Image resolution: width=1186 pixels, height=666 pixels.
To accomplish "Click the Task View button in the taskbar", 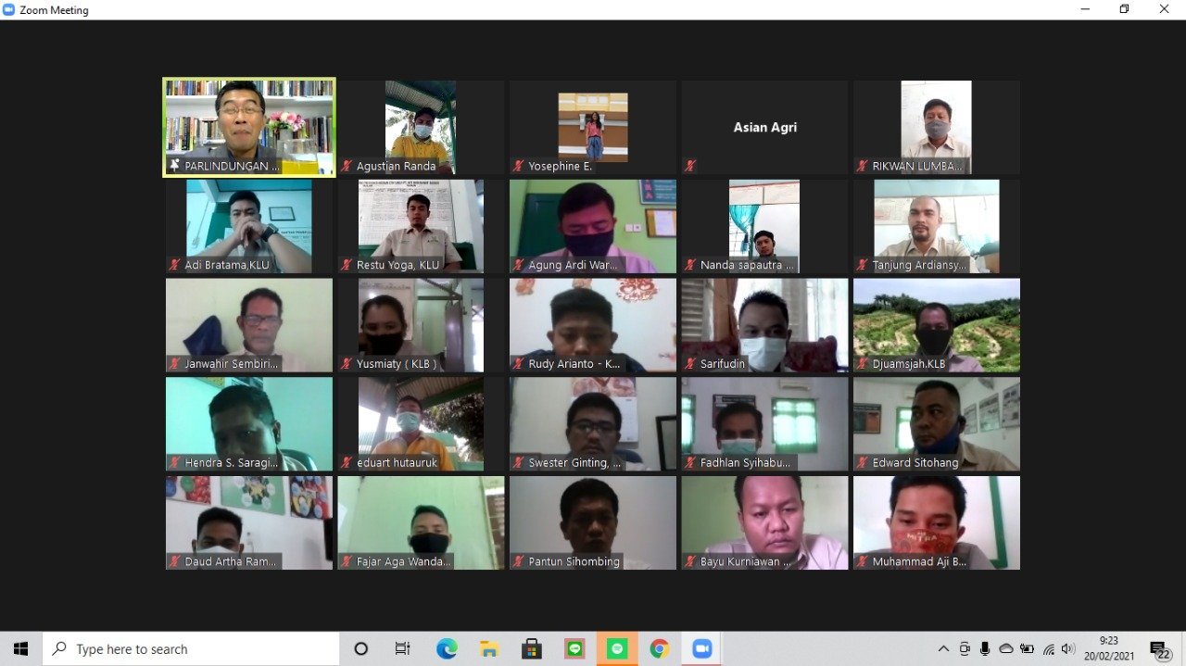I will coord(403,649).
